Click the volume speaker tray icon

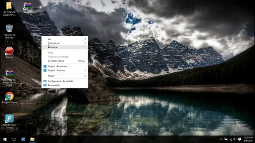coord(235,139)
